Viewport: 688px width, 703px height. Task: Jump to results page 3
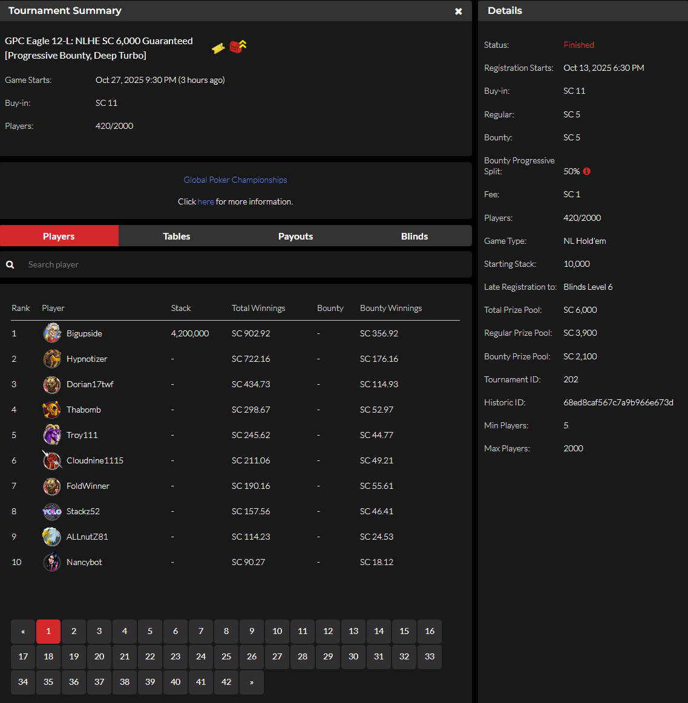[99, 631]
